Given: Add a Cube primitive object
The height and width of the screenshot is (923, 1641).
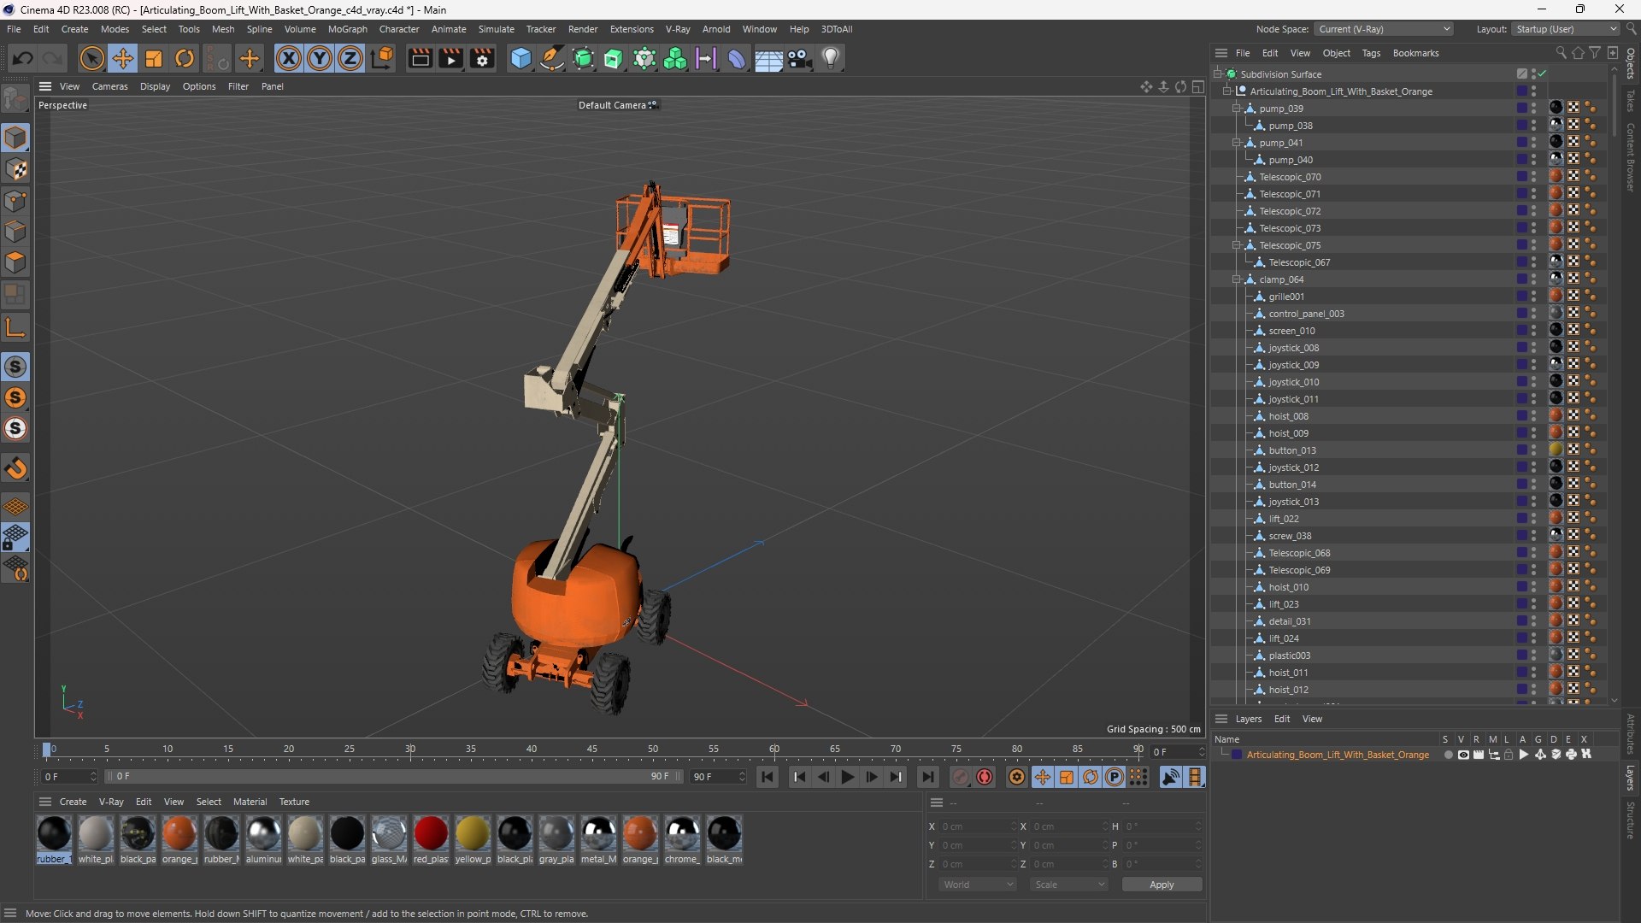Looking at the screenshot, I should click(x=521, y=58).
